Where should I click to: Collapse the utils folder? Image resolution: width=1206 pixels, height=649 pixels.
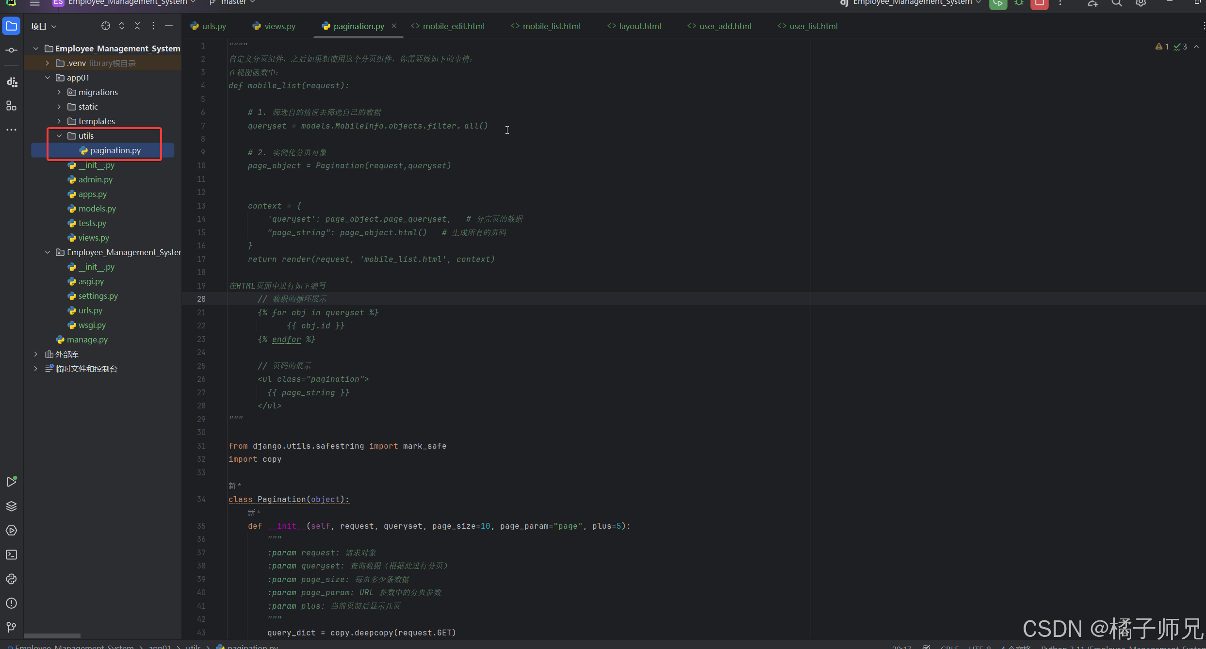(x=59, y=136)
